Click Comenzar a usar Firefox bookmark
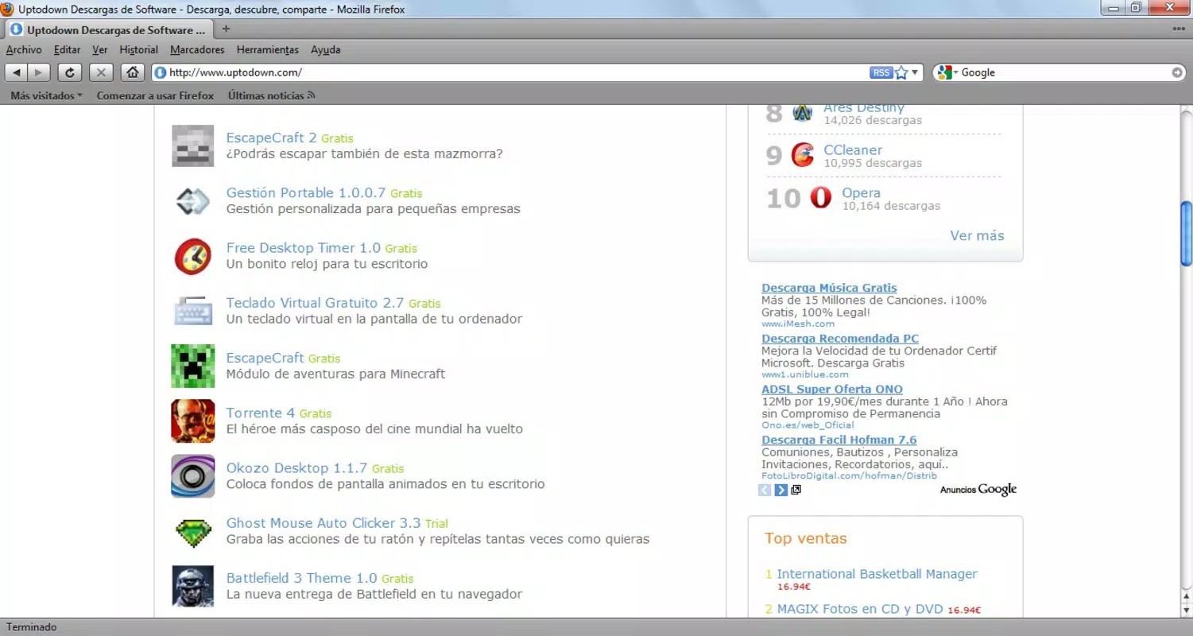This screenshot has width=1193, height=636. tap(155, 95)
